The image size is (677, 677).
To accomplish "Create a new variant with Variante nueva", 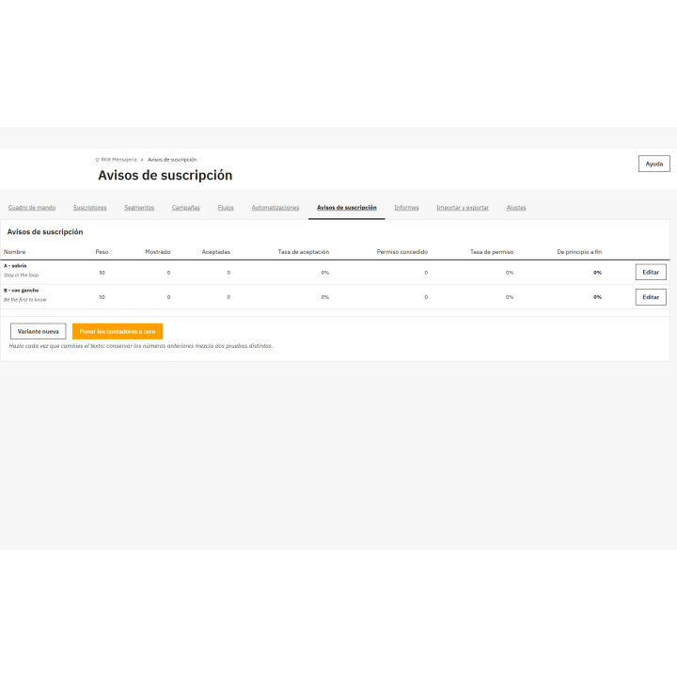I will 38,332.
